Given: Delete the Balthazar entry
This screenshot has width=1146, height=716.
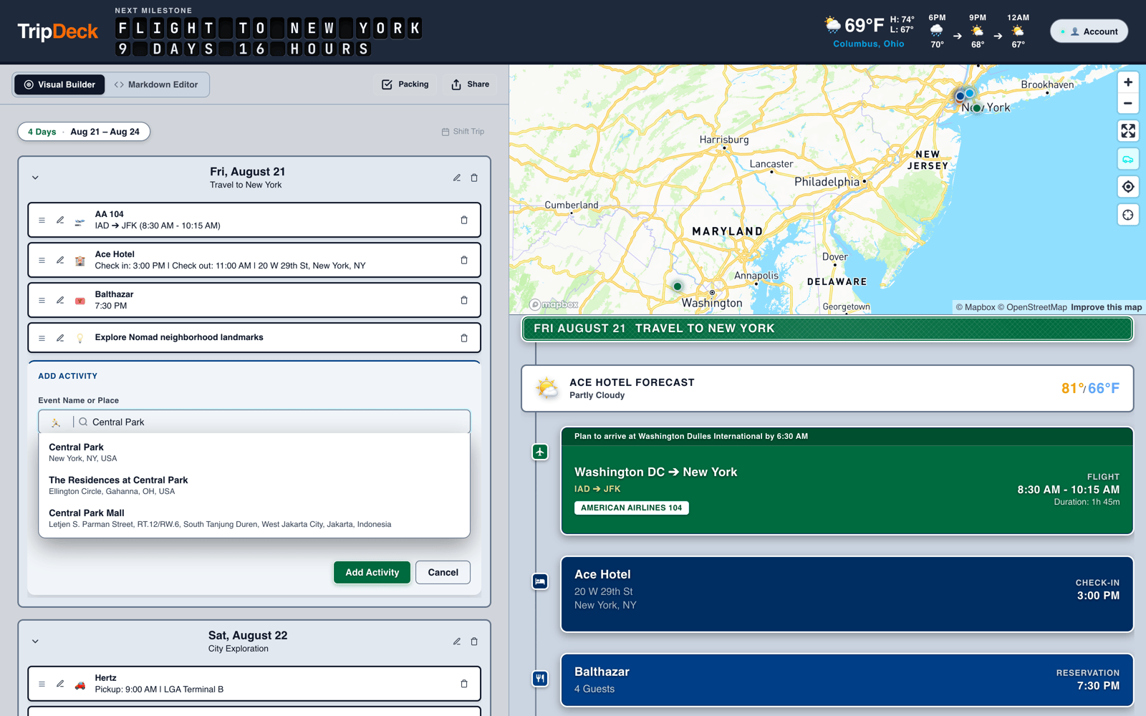Looking at the screenshot, I should [464, 300].
